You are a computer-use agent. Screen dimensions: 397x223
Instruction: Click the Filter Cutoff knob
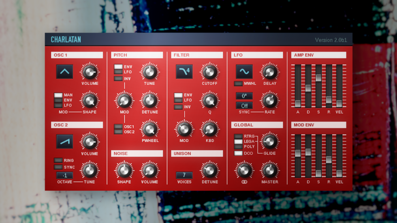point(210,72)
